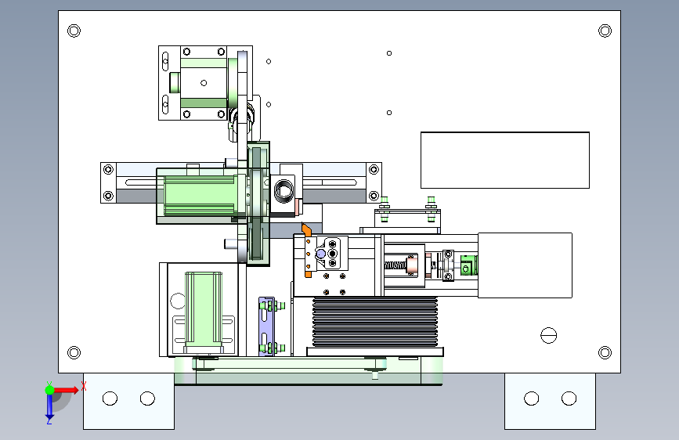Select the white motor cover box at right
679x440 pixels.
525,265
